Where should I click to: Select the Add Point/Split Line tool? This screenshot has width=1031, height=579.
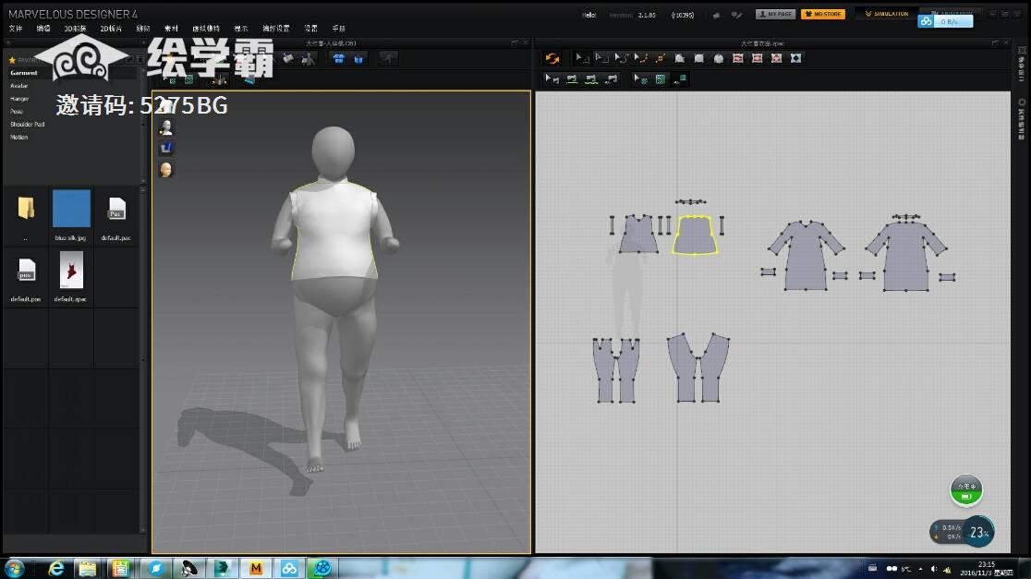pyautogui.click(x=661, y=58)
